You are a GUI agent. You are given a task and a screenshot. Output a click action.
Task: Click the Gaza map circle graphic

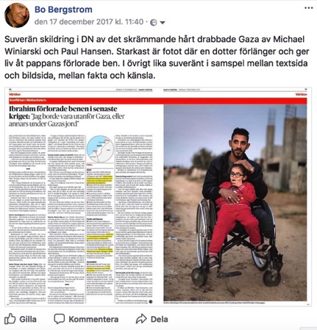(100, 149)
